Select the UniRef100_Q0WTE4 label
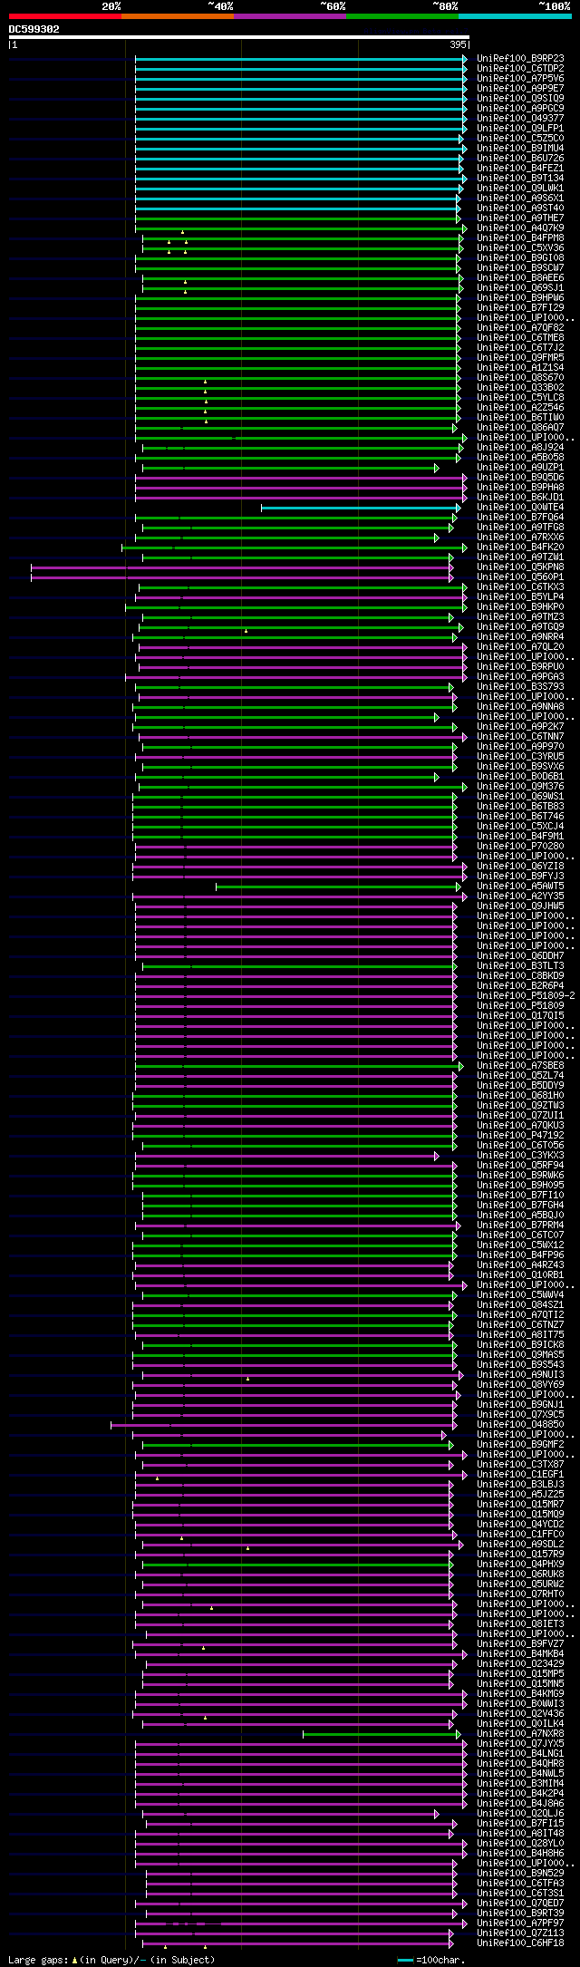 coord(520,507)
